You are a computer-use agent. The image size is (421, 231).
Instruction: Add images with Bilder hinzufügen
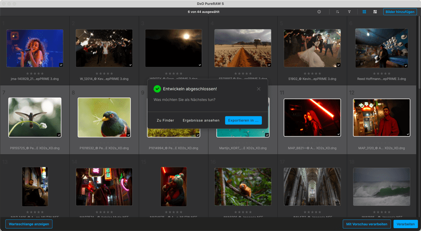click(400, 12)
